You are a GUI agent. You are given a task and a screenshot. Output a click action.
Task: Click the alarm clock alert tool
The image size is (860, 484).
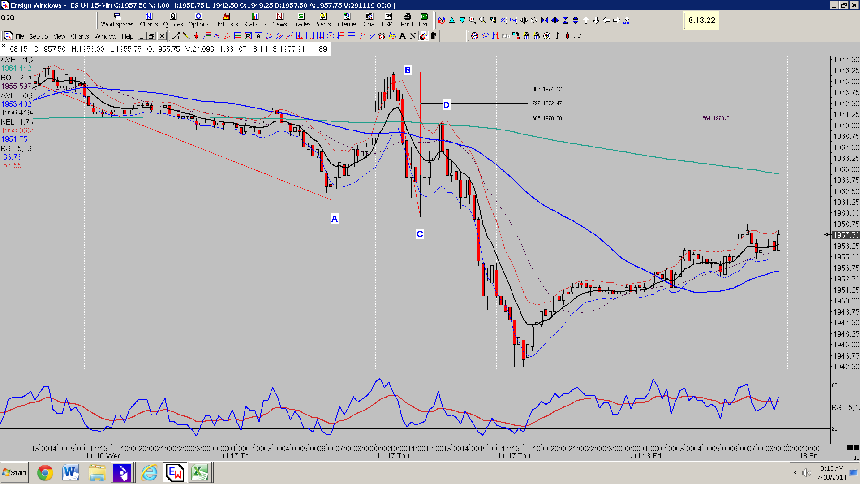(382, 36)
